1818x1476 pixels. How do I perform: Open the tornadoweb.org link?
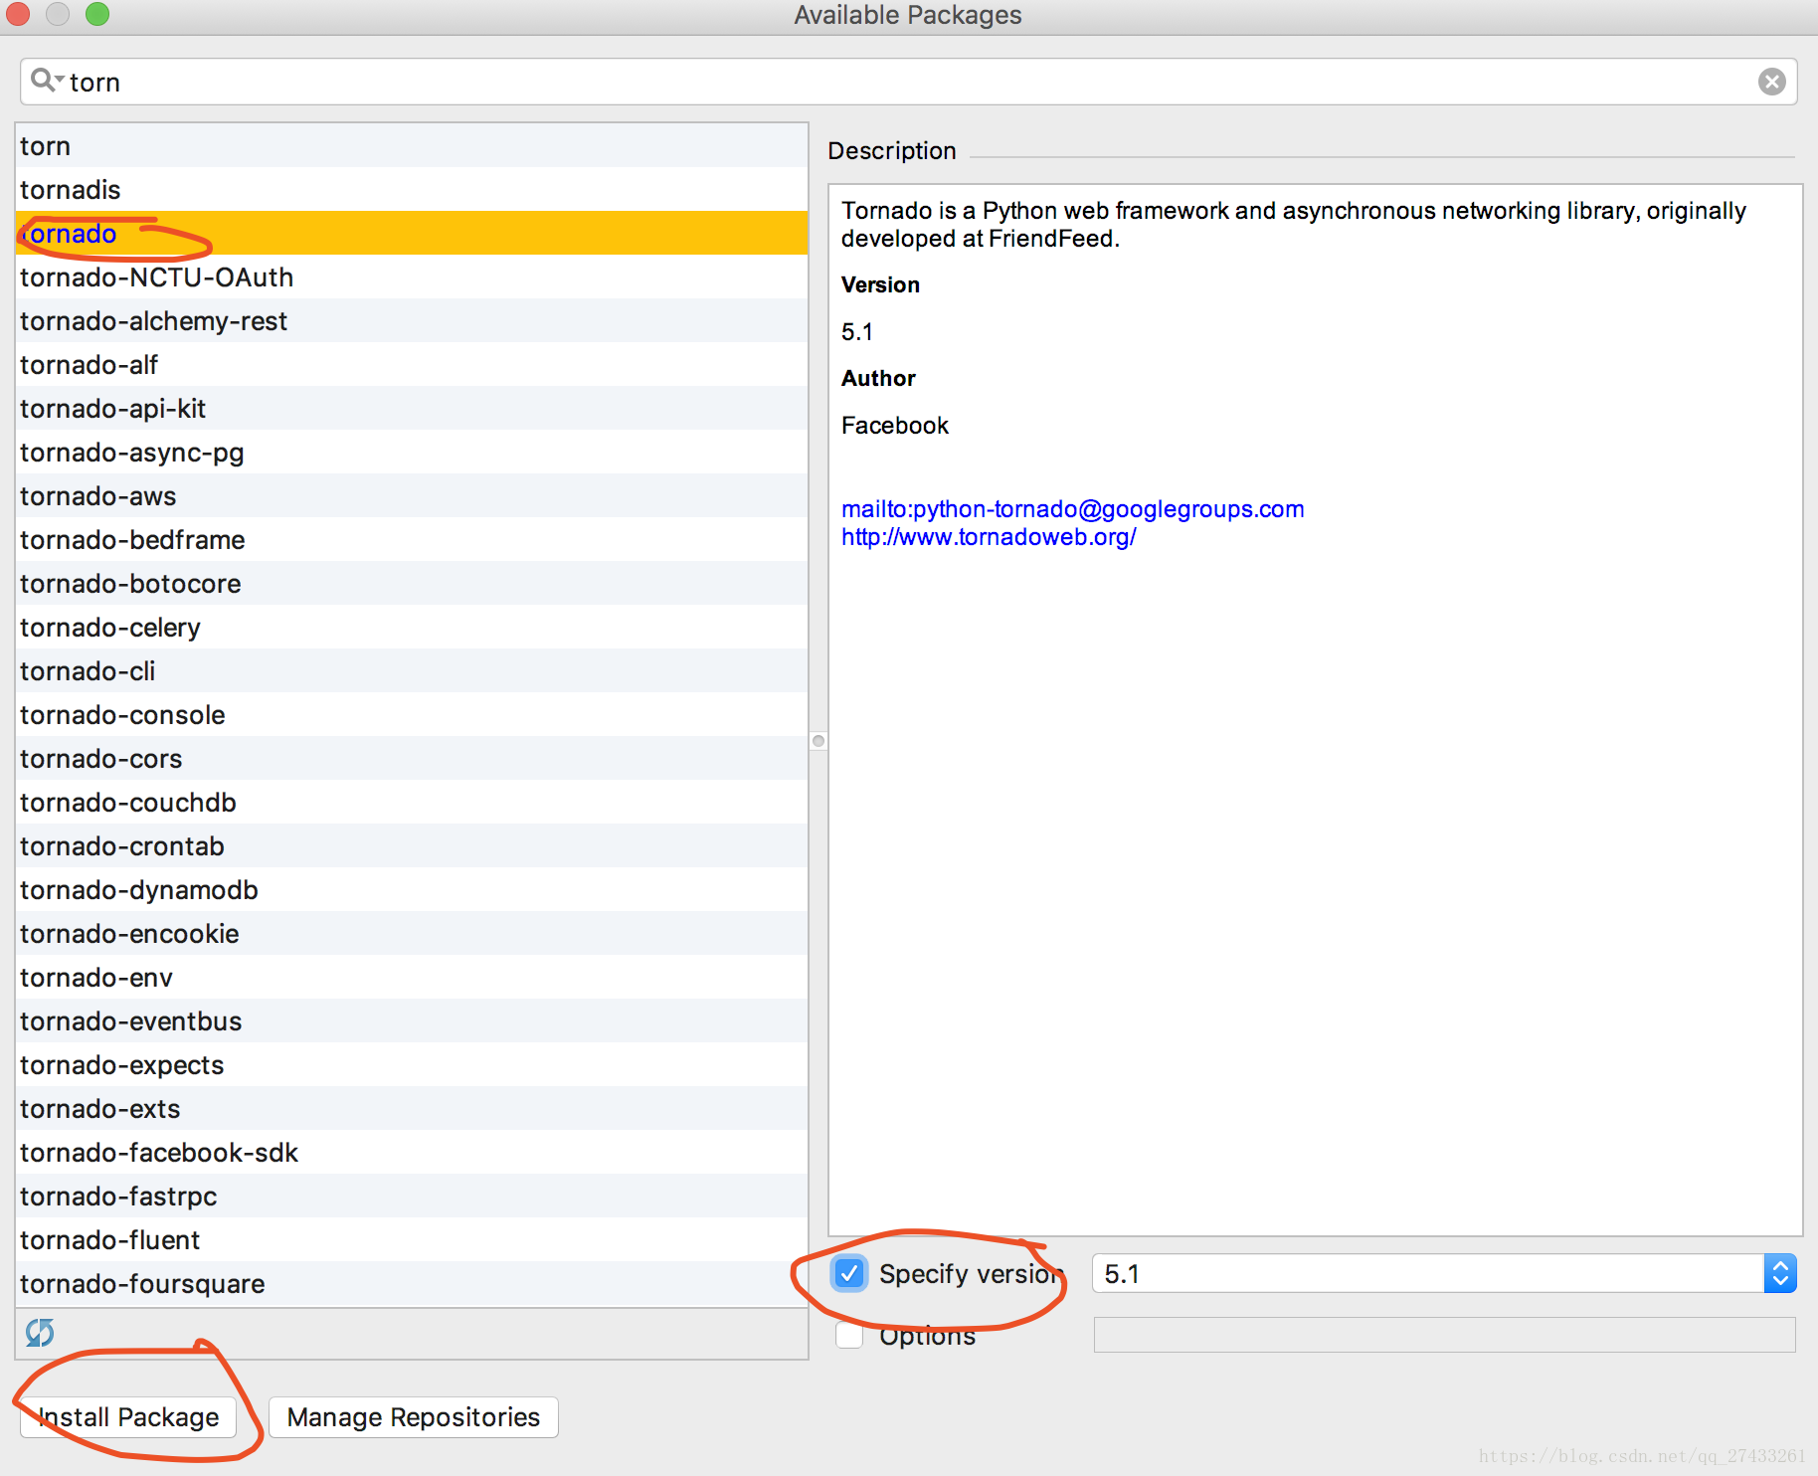pos(989,537)
